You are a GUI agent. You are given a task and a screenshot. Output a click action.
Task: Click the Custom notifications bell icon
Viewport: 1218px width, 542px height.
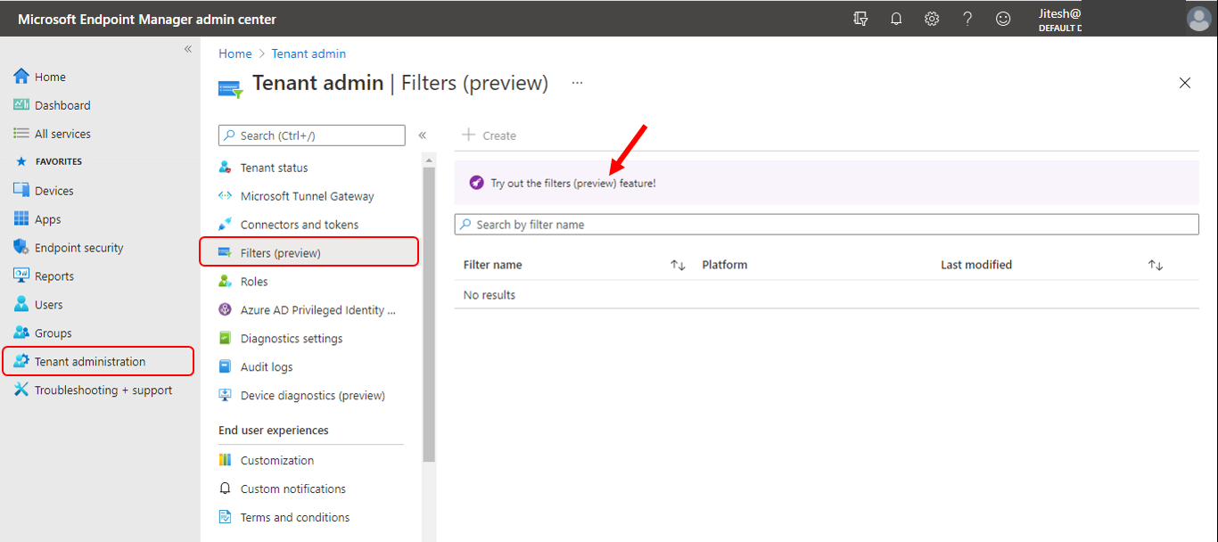[x=226, y=489]
